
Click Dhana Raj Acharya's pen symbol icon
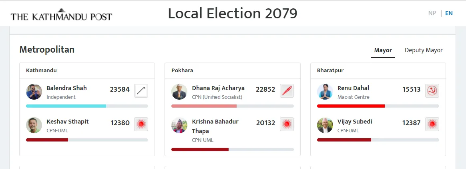(x=287, y=90)
